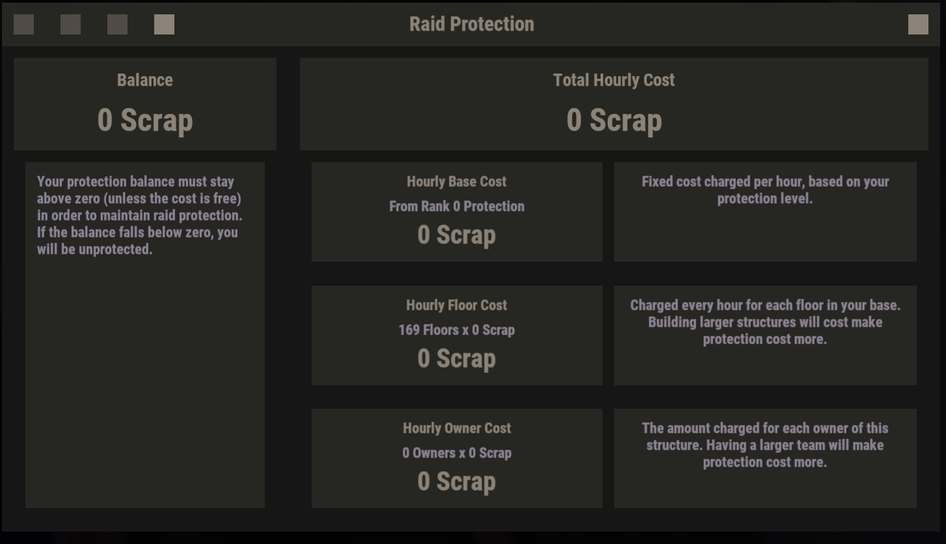Screen dimensions: 946x544
Task: Select the second dark square tab button
Action: [x=71, y=25]
